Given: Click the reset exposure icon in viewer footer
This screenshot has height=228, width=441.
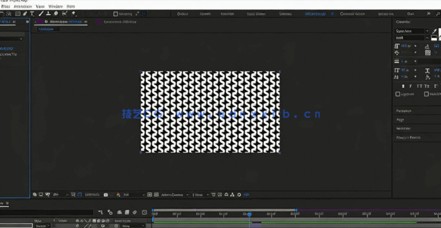Looking at the screenshot, I should [x=239, y=194].
